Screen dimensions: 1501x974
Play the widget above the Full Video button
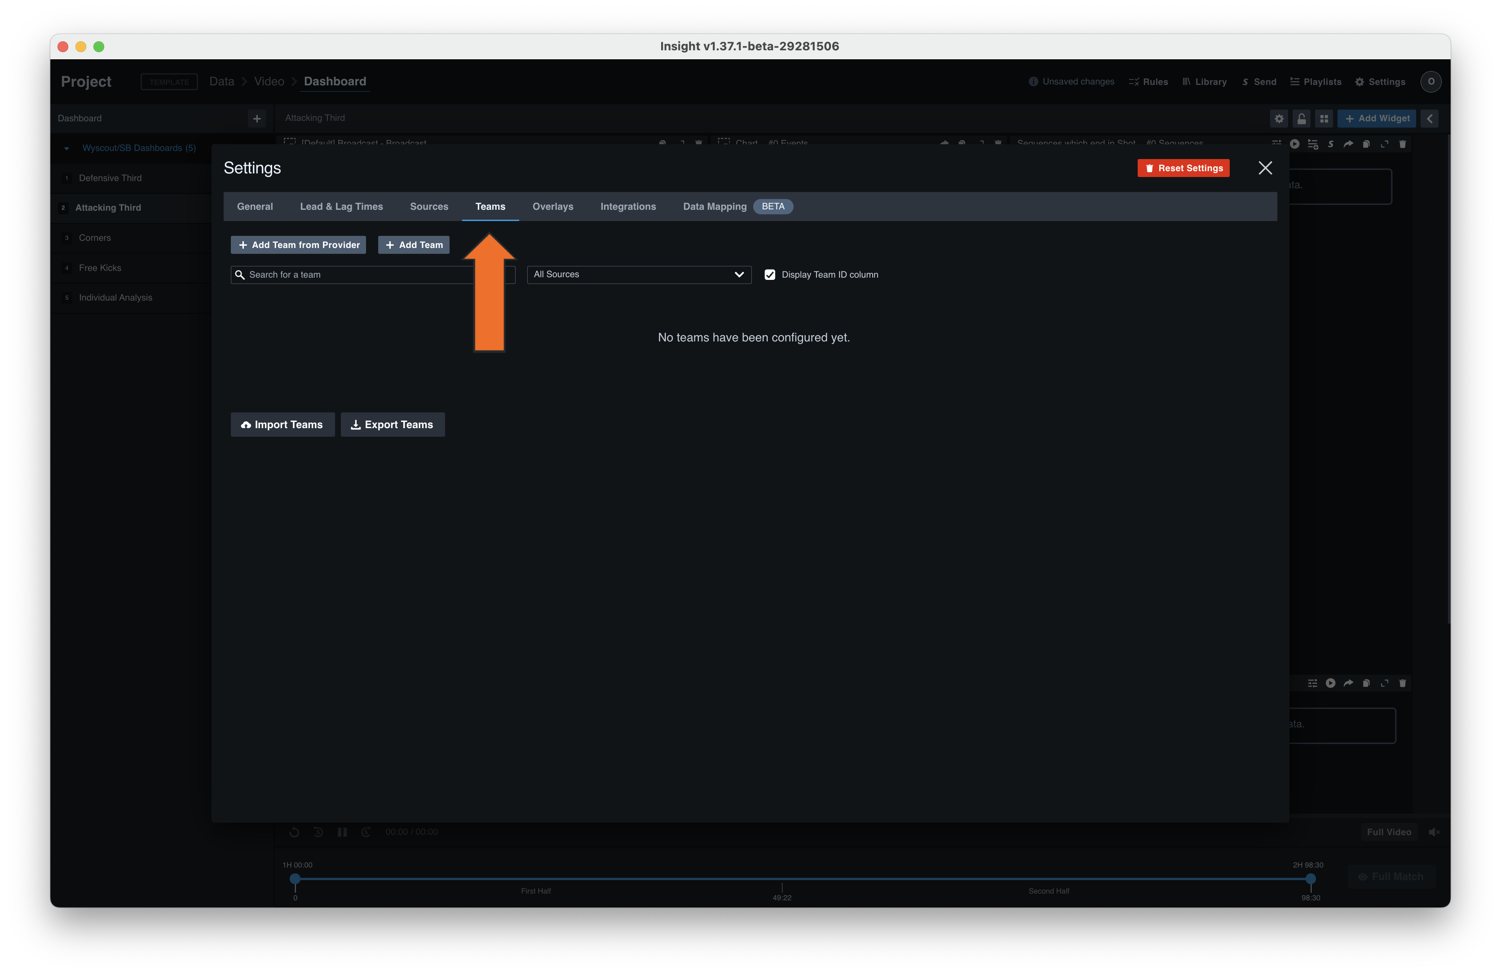point(1330,683)
